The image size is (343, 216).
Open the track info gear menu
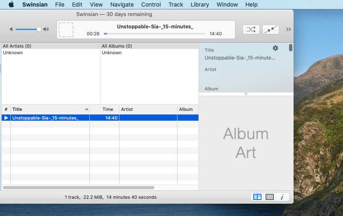pos(275,48)
